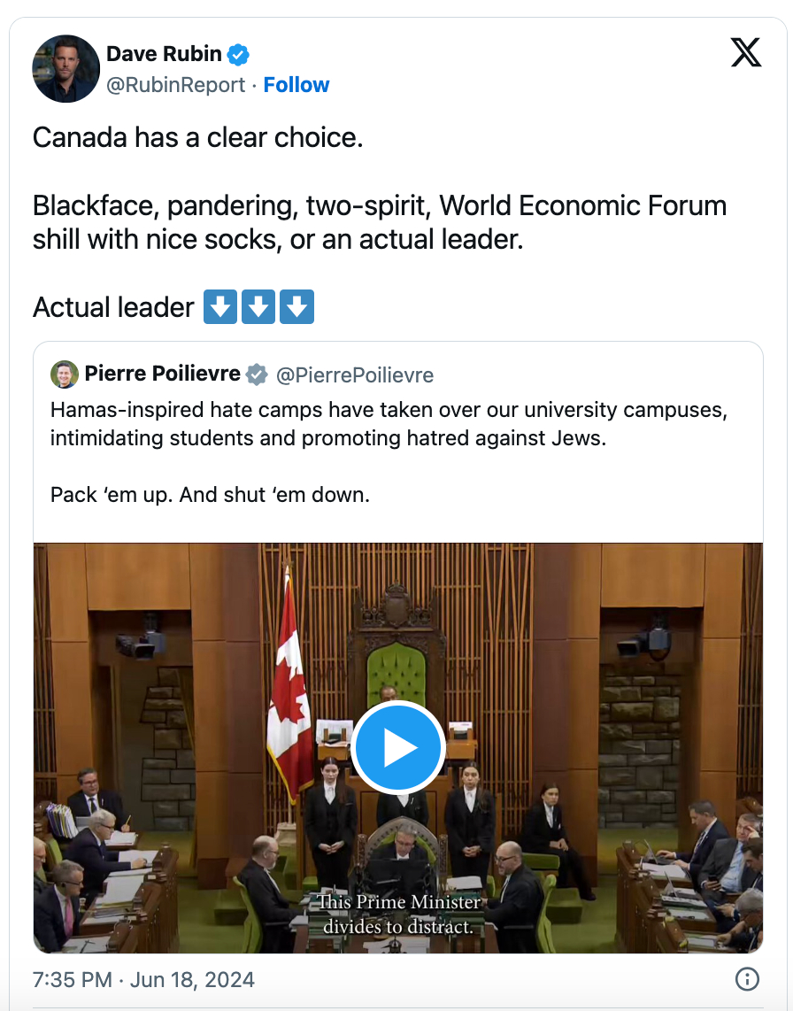Open the Pierre Poilievre display name
Image resolution: width=793 pixels, height=1011 pixels.
pos(163,374)
